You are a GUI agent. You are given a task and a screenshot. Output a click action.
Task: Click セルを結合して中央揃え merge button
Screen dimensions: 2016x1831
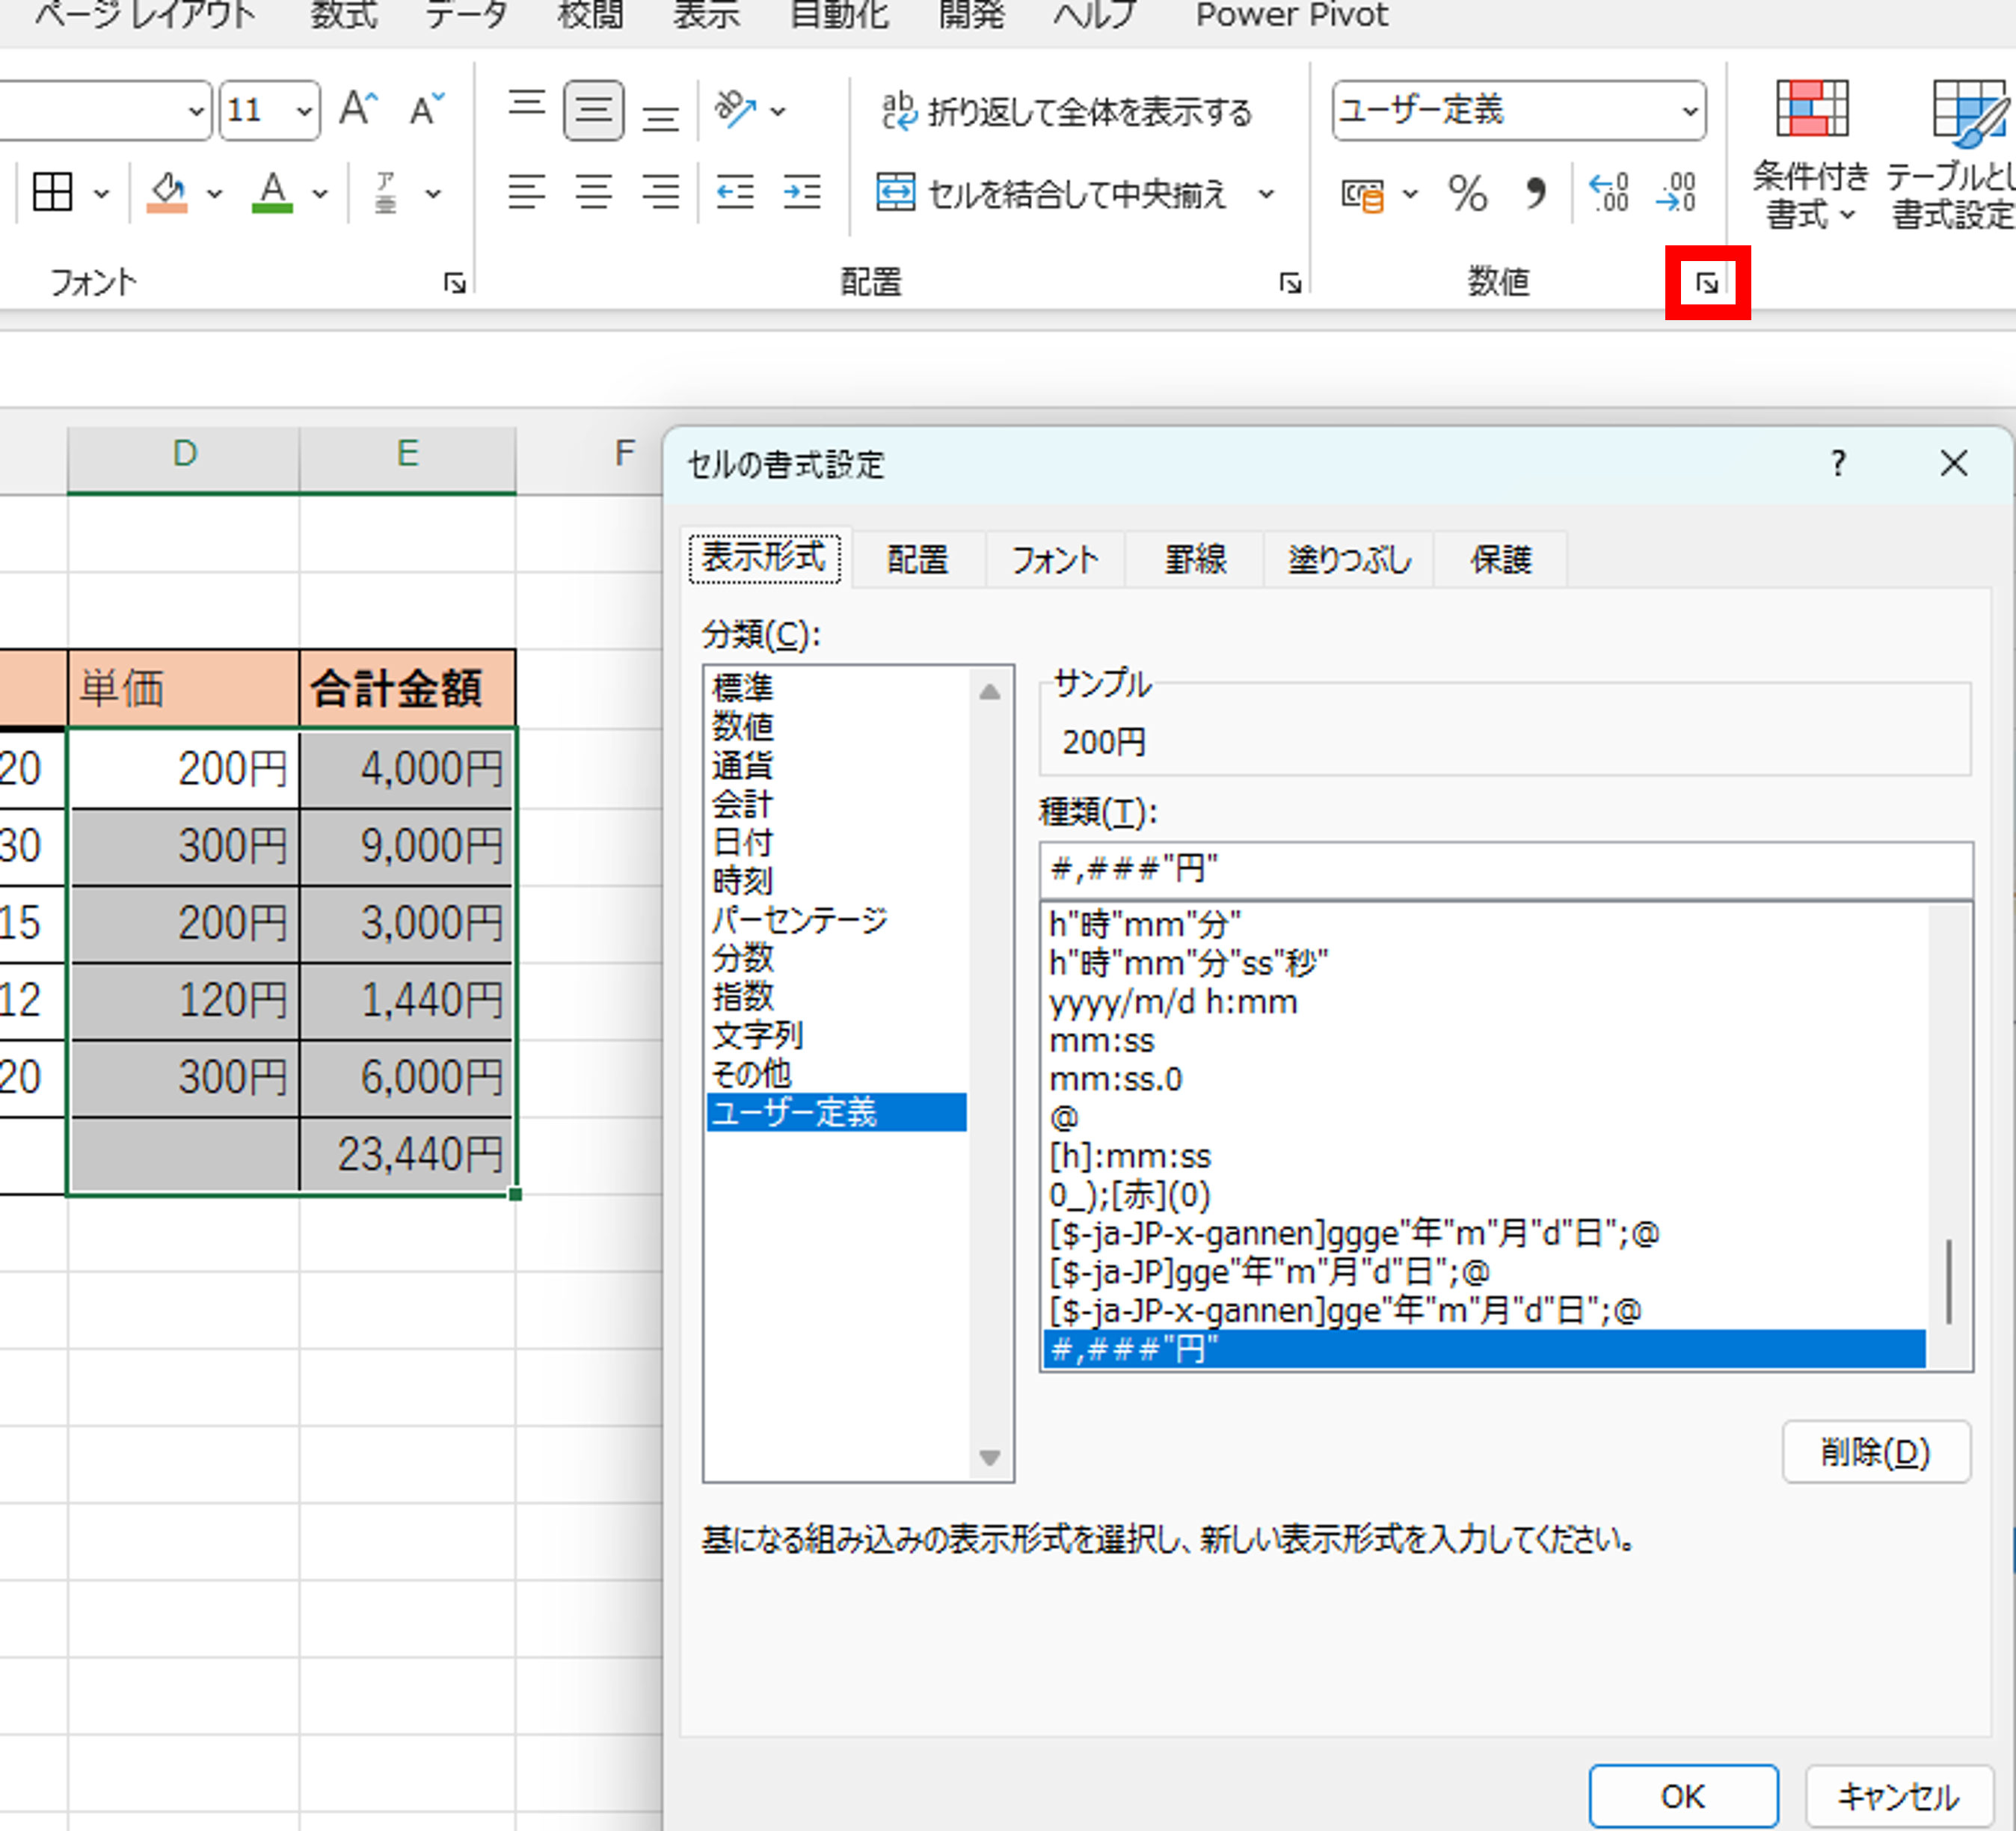pos(1051,193)
